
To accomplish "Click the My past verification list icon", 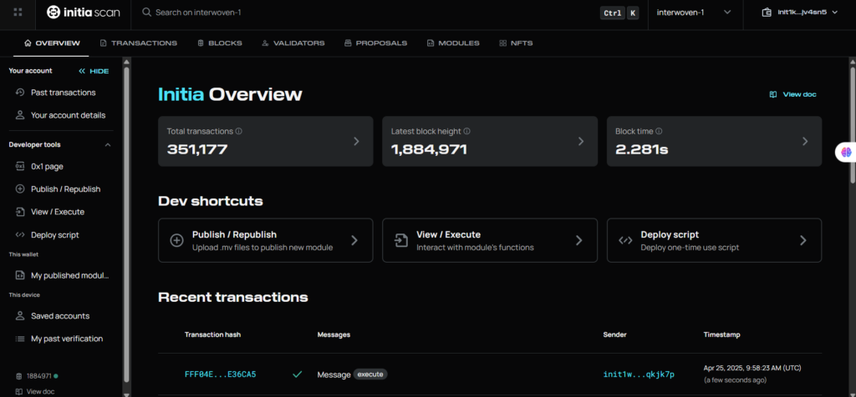I will click(20, 339).
